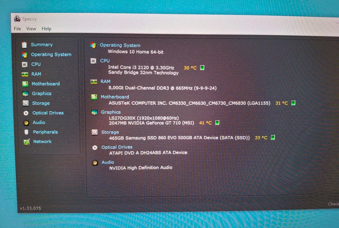Click the Optical Drives heading link in summary

[x=117, y=147]
